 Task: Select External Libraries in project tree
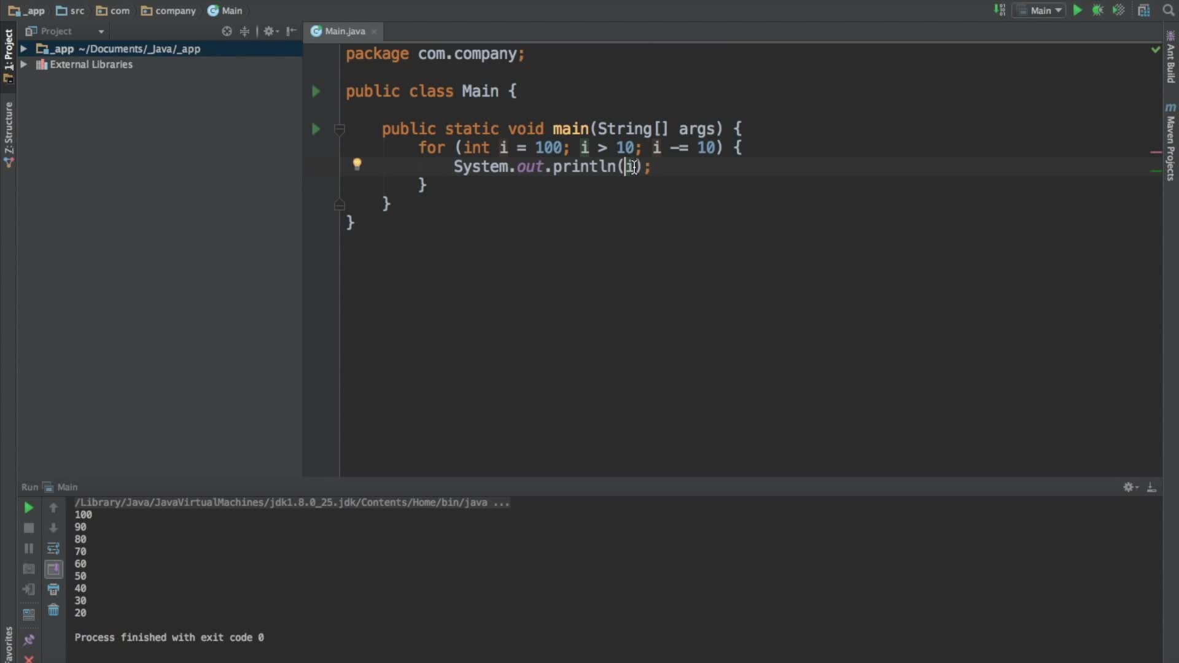[91, 64]
